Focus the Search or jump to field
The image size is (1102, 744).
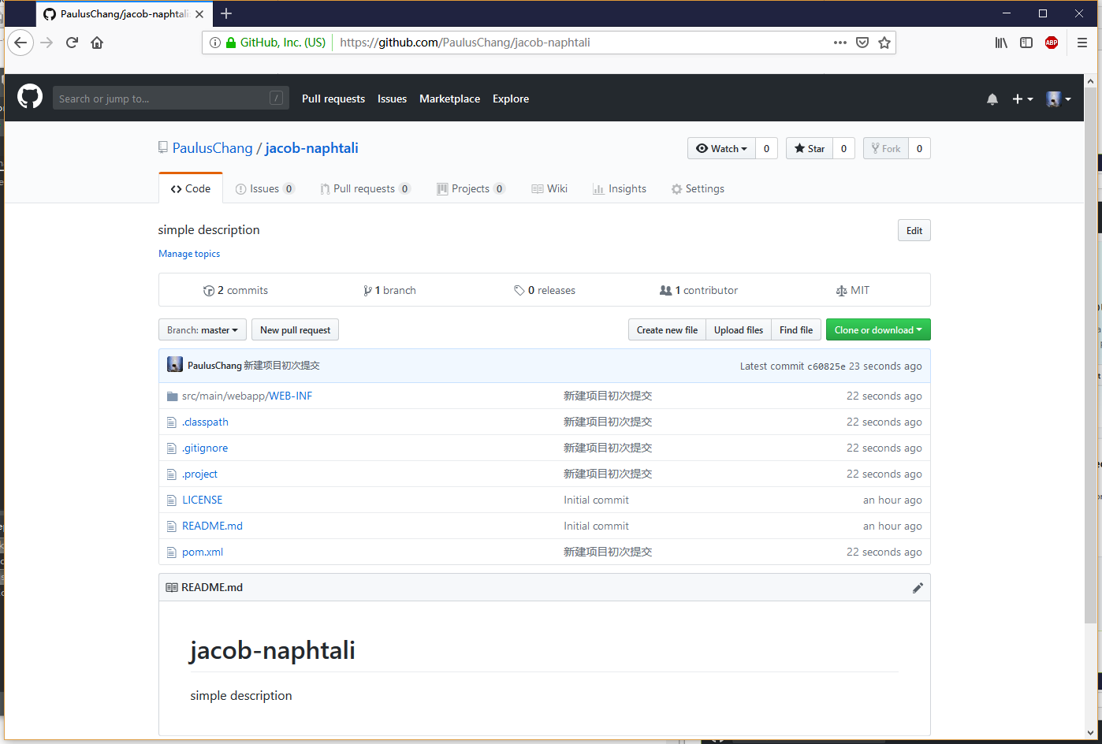pos(170,99)
